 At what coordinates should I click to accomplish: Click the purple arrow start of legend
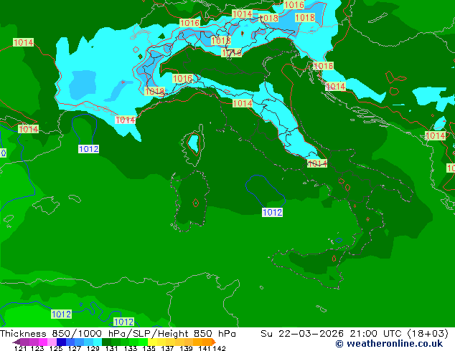click(16, 342)
